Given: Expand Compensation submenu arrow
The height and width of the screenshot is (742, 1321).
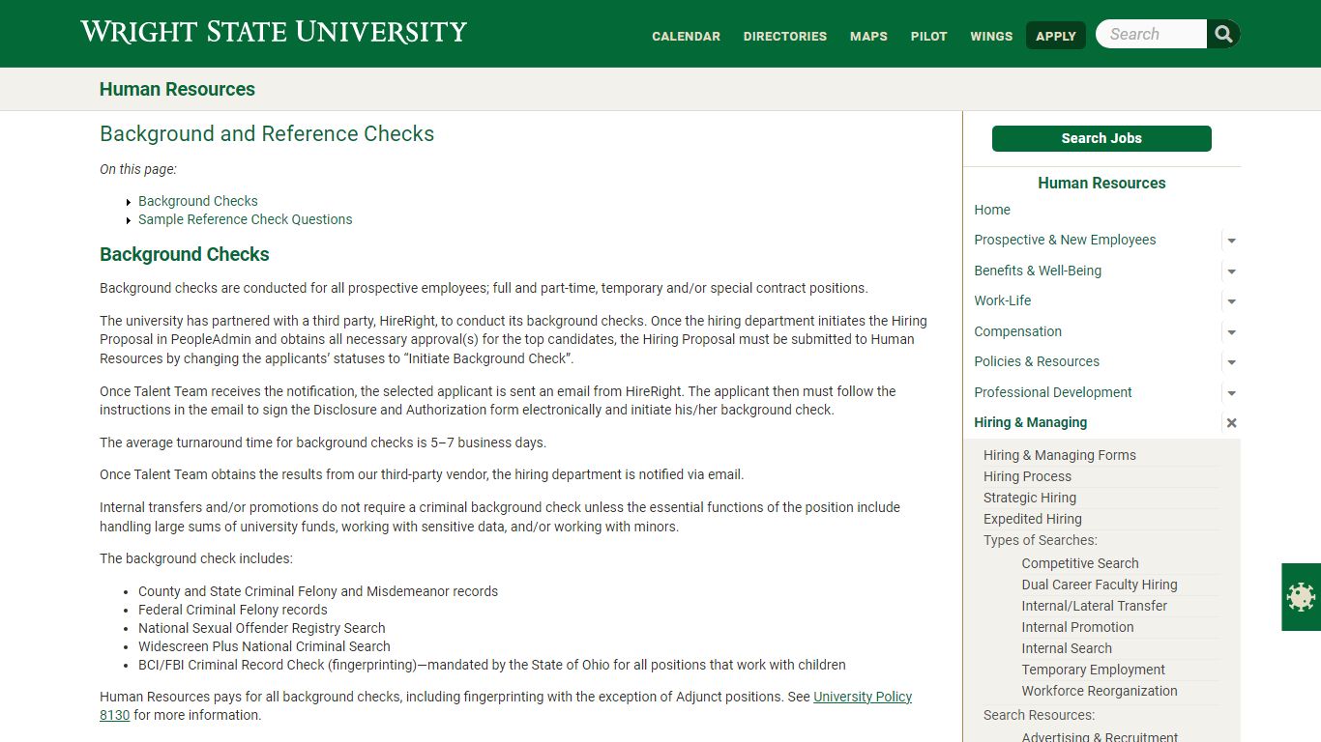Looking at the screenshot, I should point(1231,332).
